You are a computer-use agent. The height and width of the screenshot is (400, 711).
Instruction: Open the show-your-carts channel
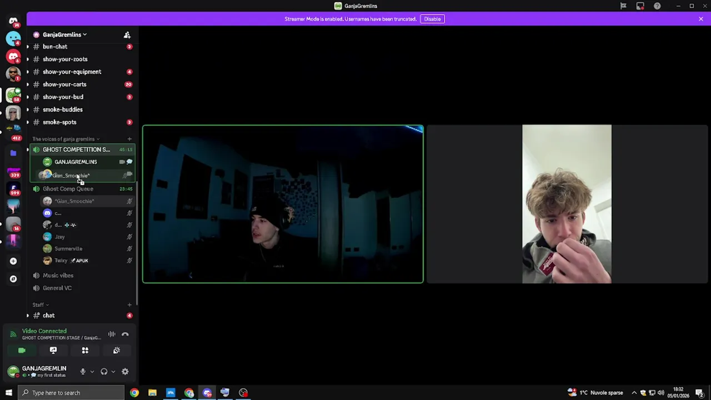coord(64,84)
